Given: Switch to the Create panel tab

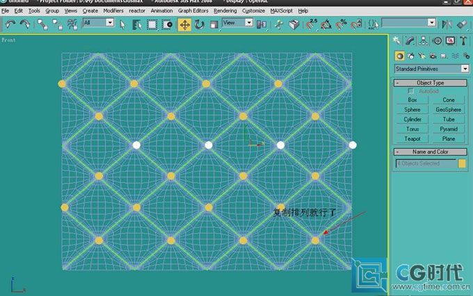Looking at the screenshot, I should (396, 41).
